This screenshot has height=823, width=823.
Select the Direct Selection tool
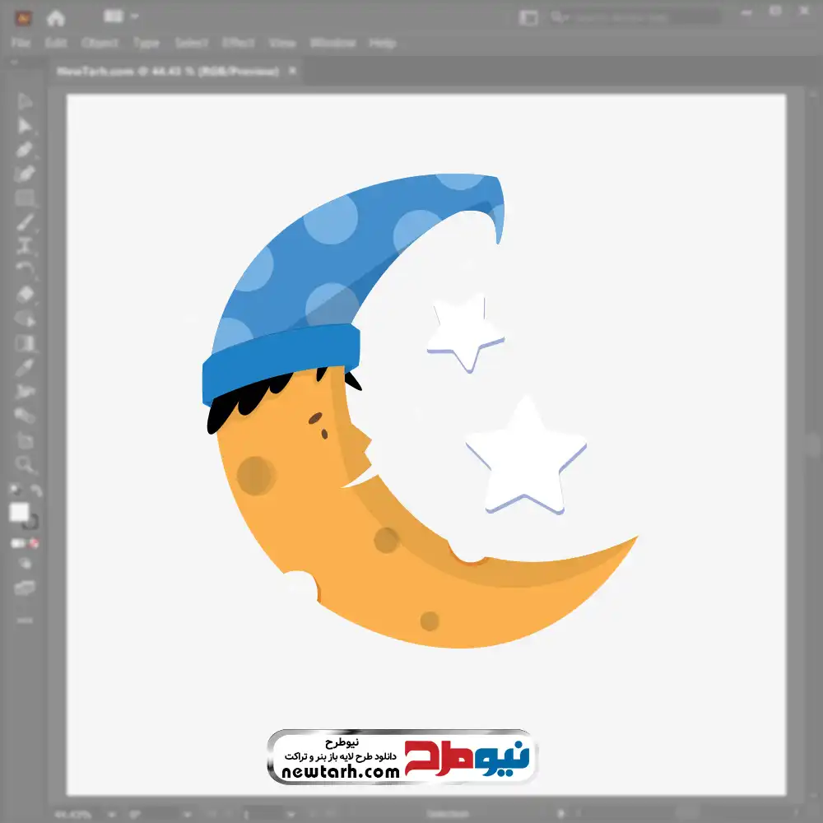[x=25, y=126]
